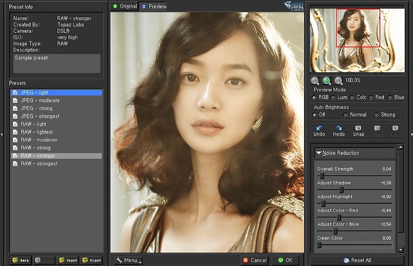
Task: Click the green plus zoom in icon
Action: pyautogui.click(x=326, y=80)
